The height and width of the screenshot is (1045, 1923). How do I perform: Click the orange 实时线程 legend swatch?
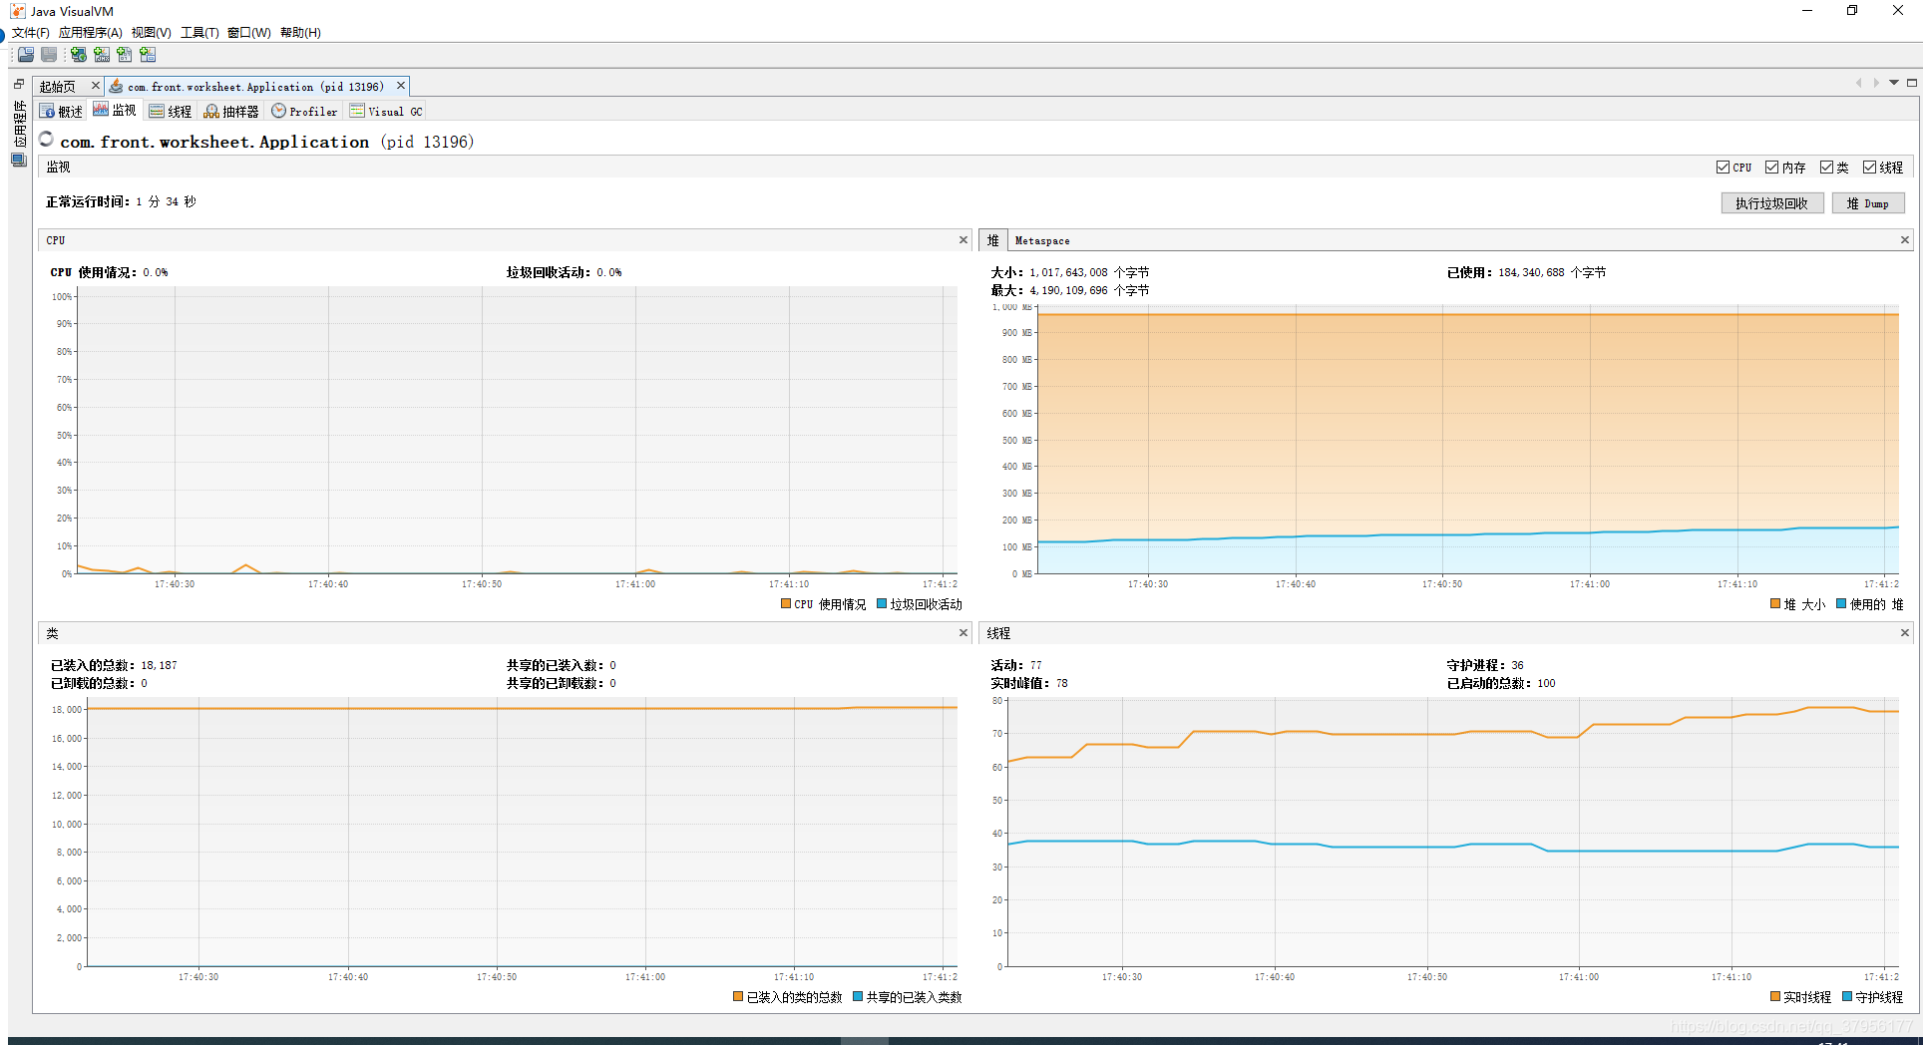(x=1775, y=996)
